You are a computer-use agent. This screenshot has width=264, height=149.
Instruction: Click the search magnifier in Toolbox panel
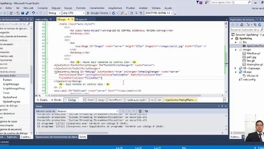(29, 24)
